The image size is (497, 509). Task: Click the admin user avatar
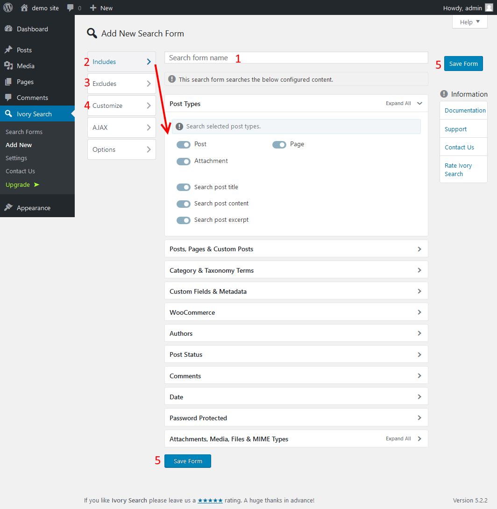point(489,8)
